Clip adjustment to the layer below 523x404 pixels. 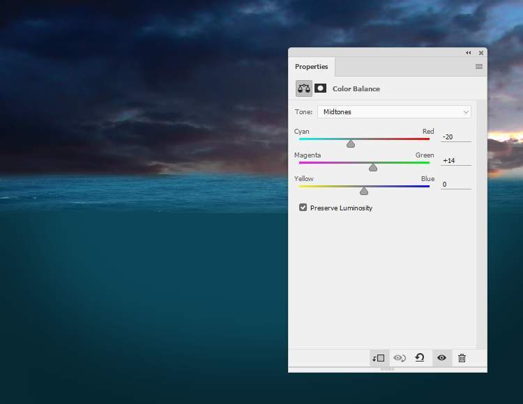click(x=379, y=358)
